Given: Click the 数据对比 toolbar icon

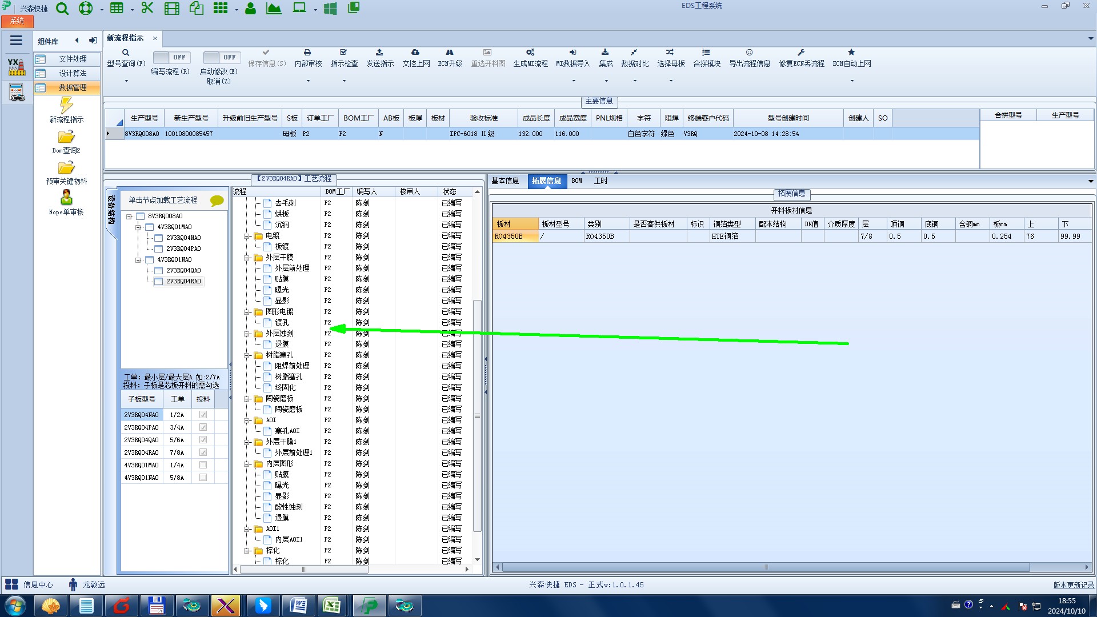Looking at the screenshot, I should [x=634, y=53].
